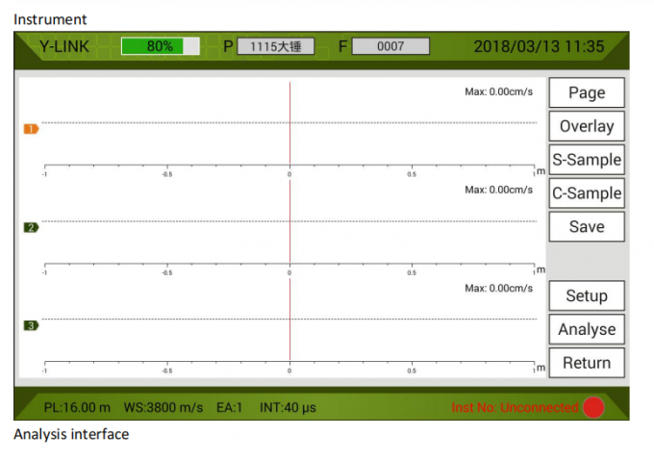Click the orange channel 1 marker
The image size is (654, 461).
30,129
